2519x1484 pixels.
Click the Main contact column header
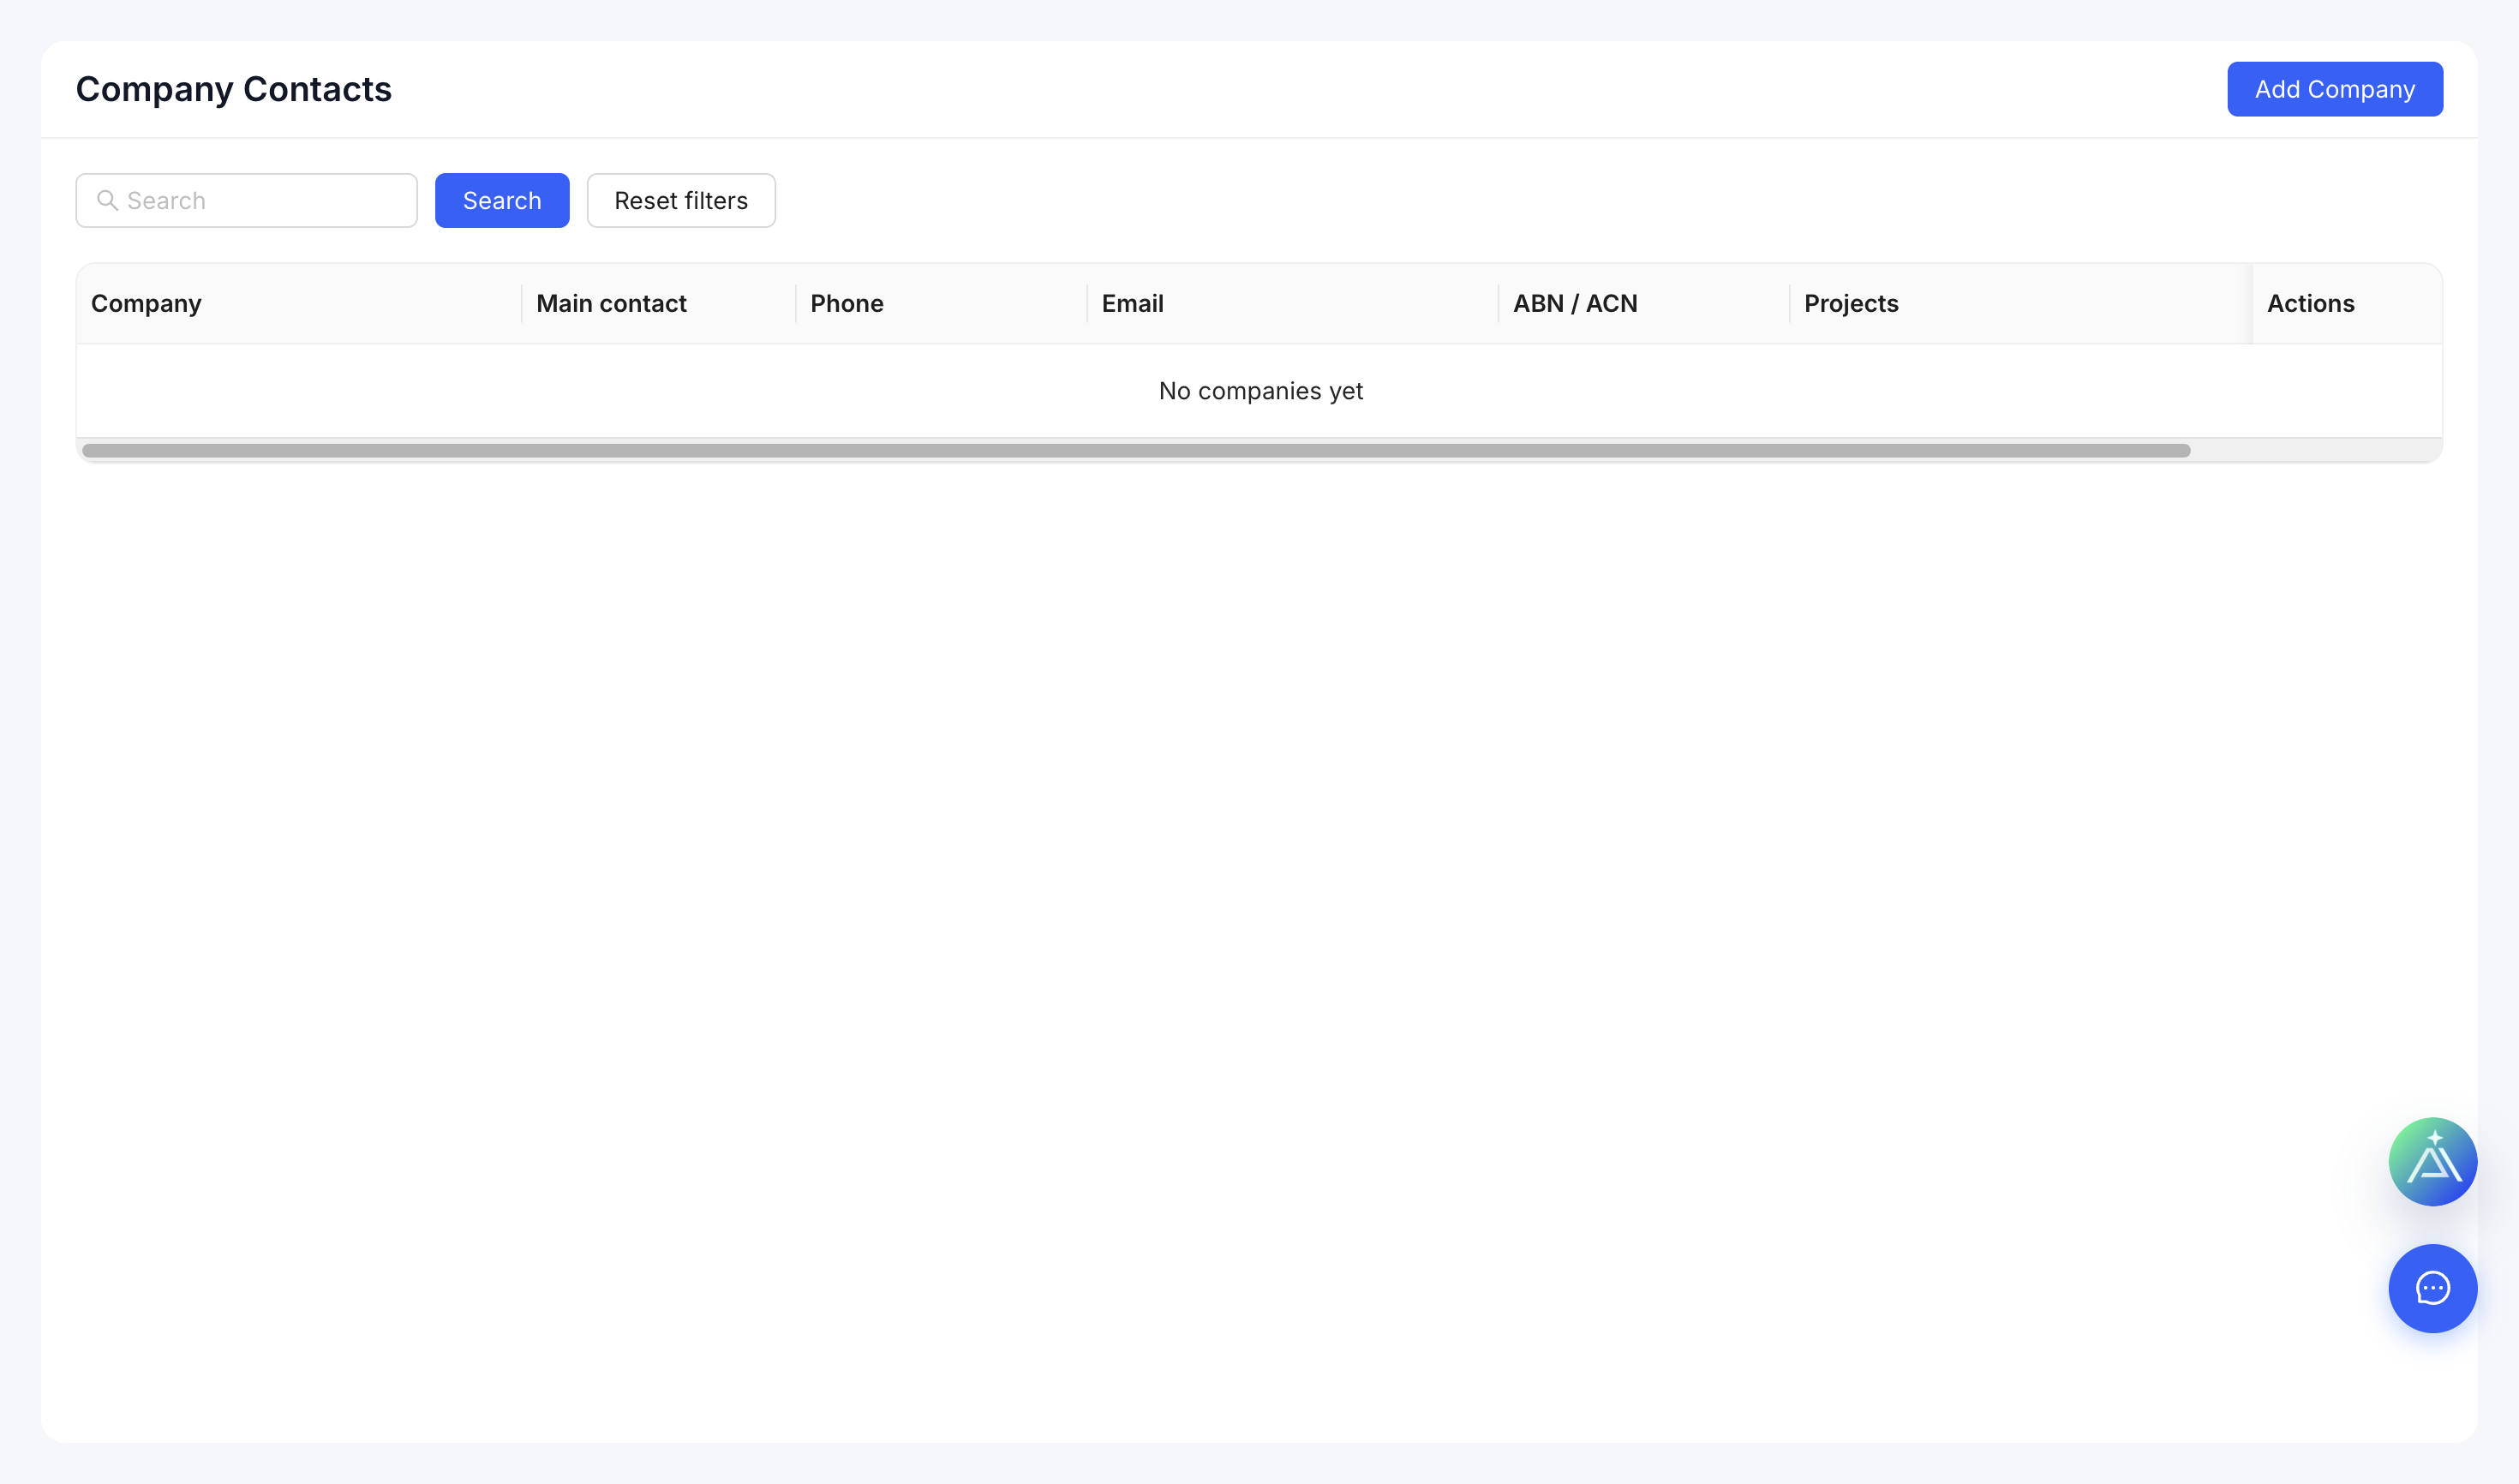659,303
